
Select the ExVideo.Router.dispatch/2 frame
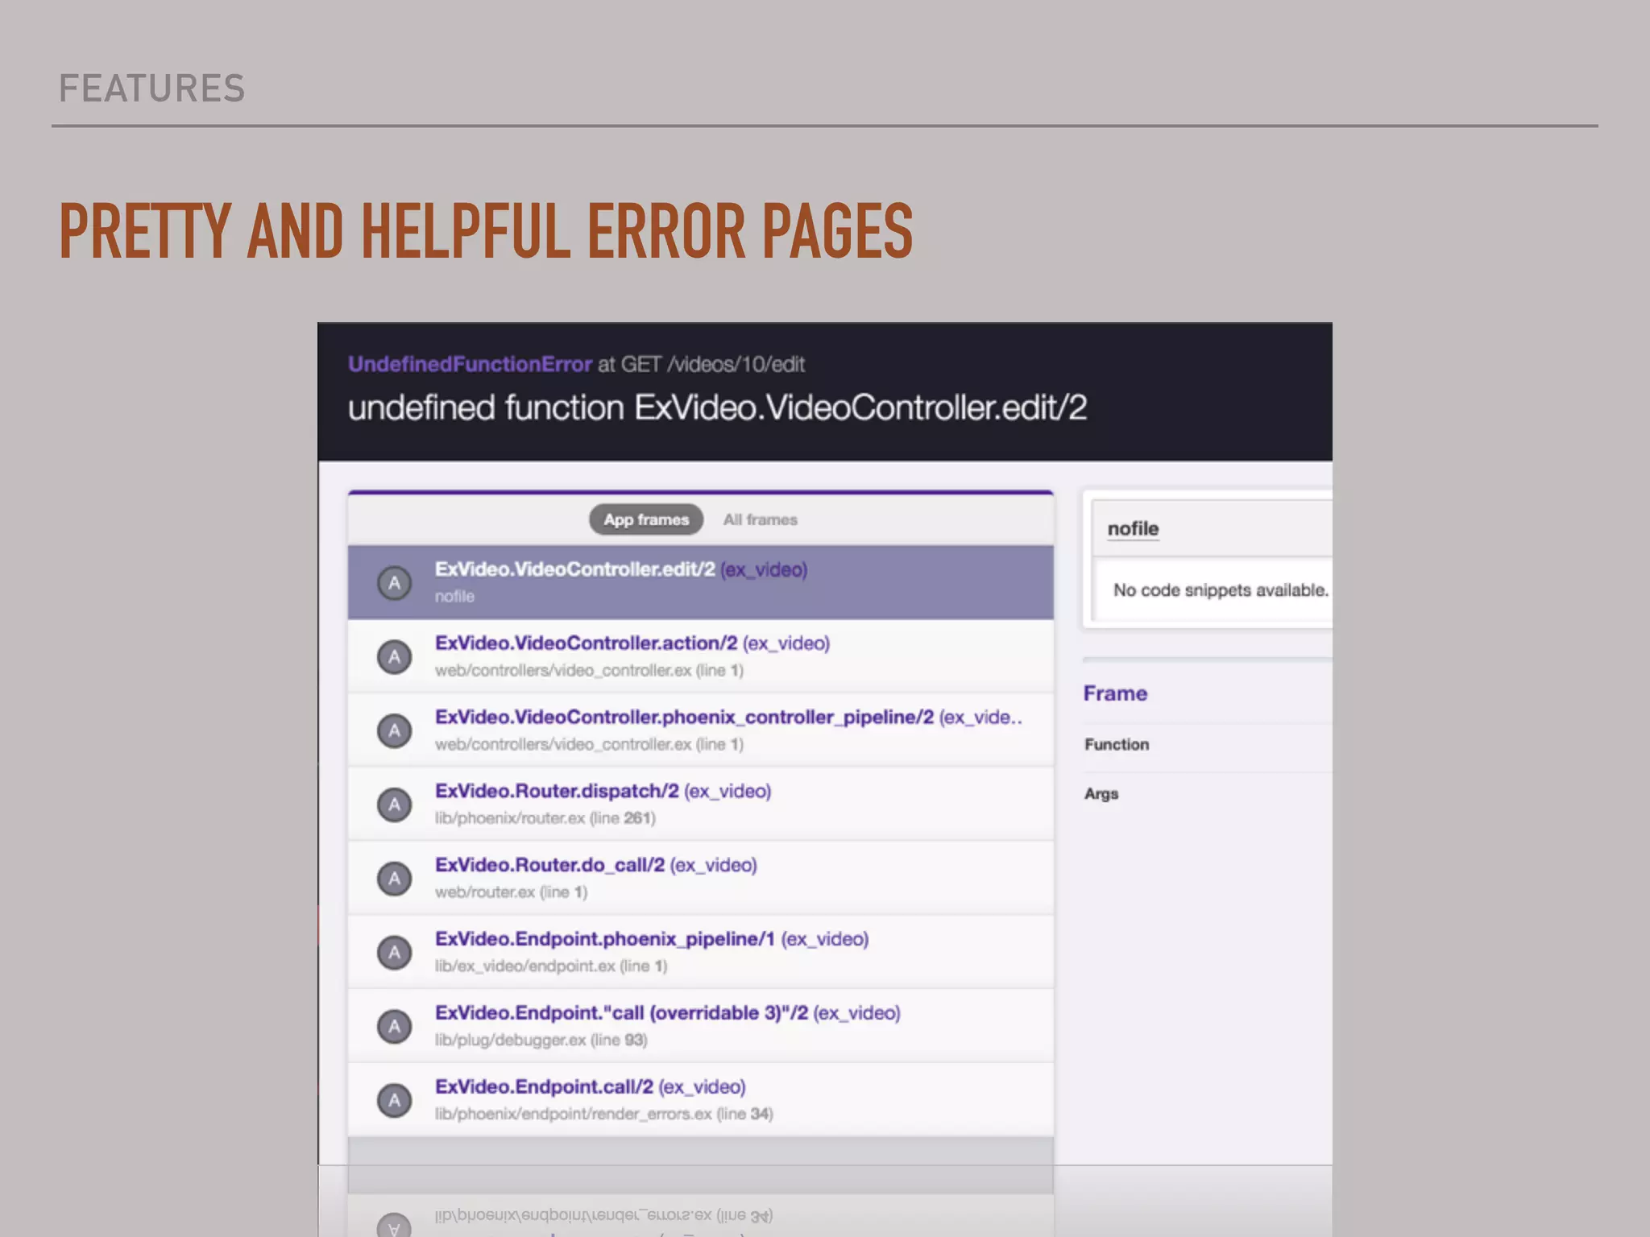point(700,804)
